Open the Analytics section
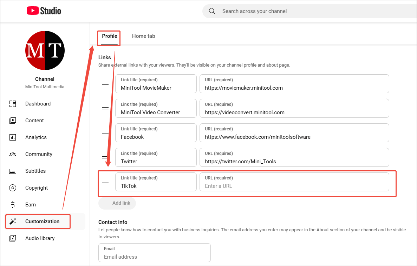This screenshot has height=266, width=417. click(45, 137)
